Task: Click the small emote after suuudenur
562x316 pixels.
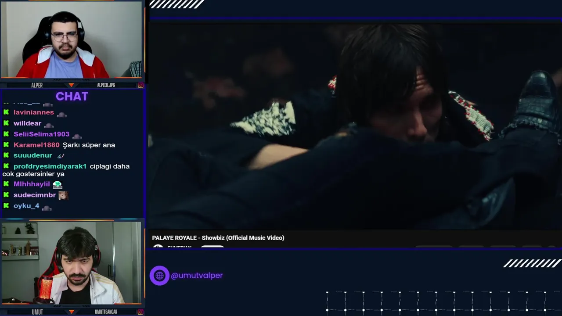Action: point(61,155)
